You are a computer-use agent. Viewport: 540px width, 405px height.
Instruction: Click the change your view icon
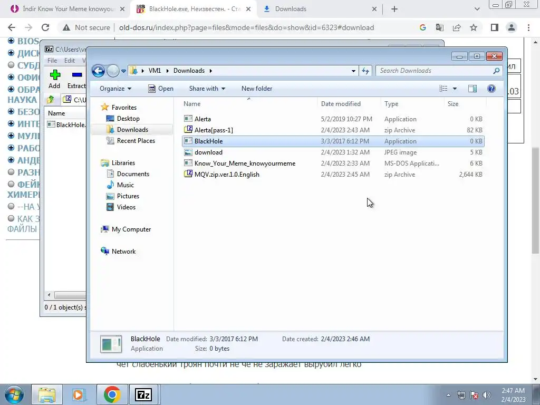[x=443, y=89]
